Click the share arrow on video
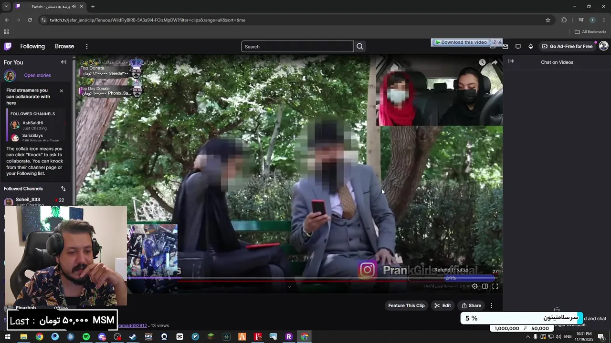Viewport: 611px width, 343px height. click(x=495, y=62)
